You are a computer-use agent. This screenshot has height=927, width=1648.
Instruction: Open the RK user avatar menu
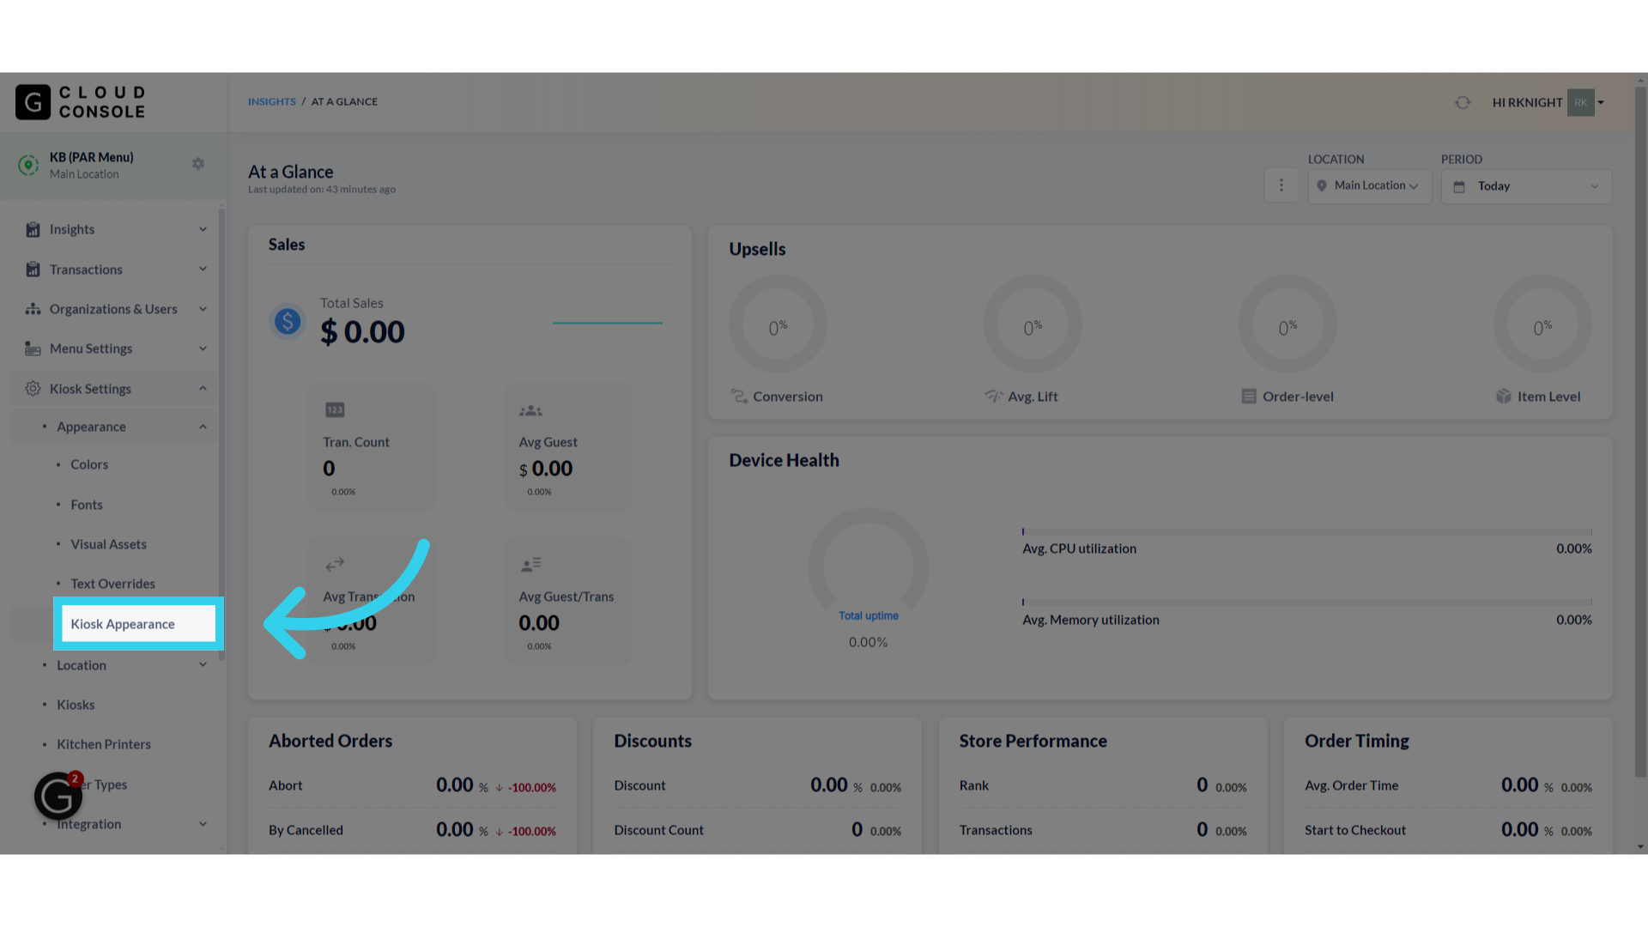1580,102
